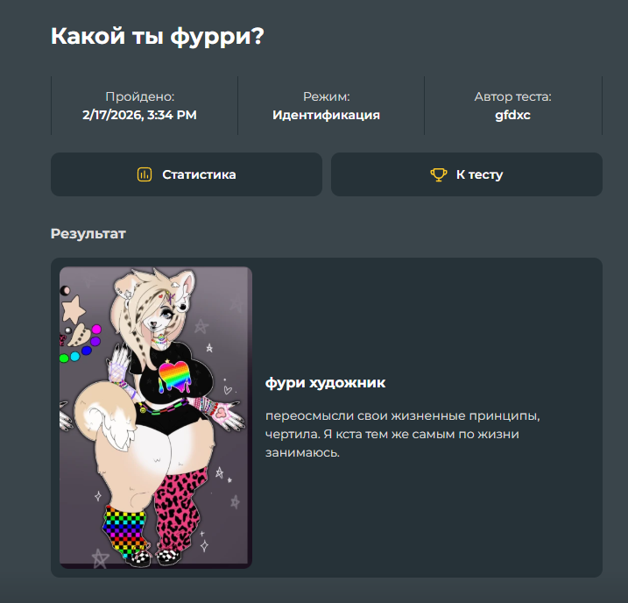Click the result description paragraph text
The width and height of the screenshot is (628, 603).
tap(403, 434)
